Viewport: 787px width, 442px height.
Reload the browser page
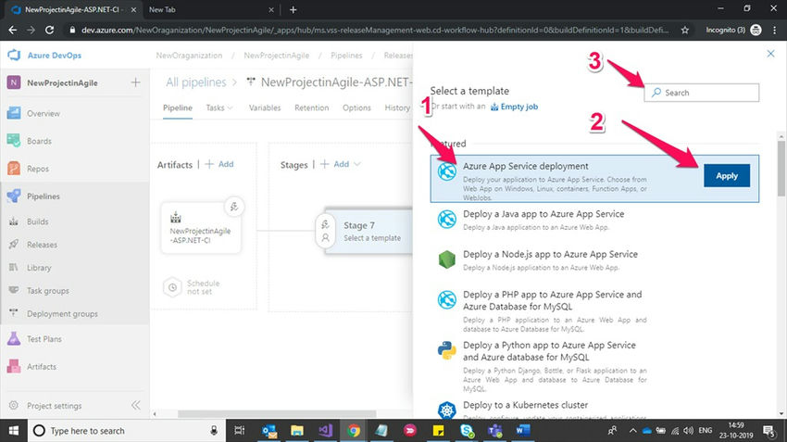[49, 31]
